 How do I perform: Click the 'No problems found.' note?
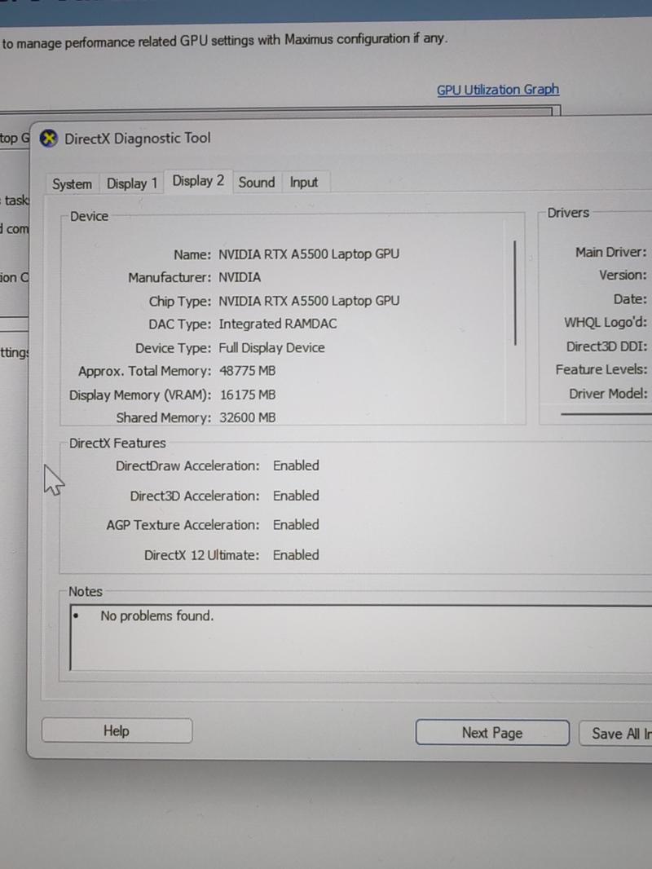156,615
